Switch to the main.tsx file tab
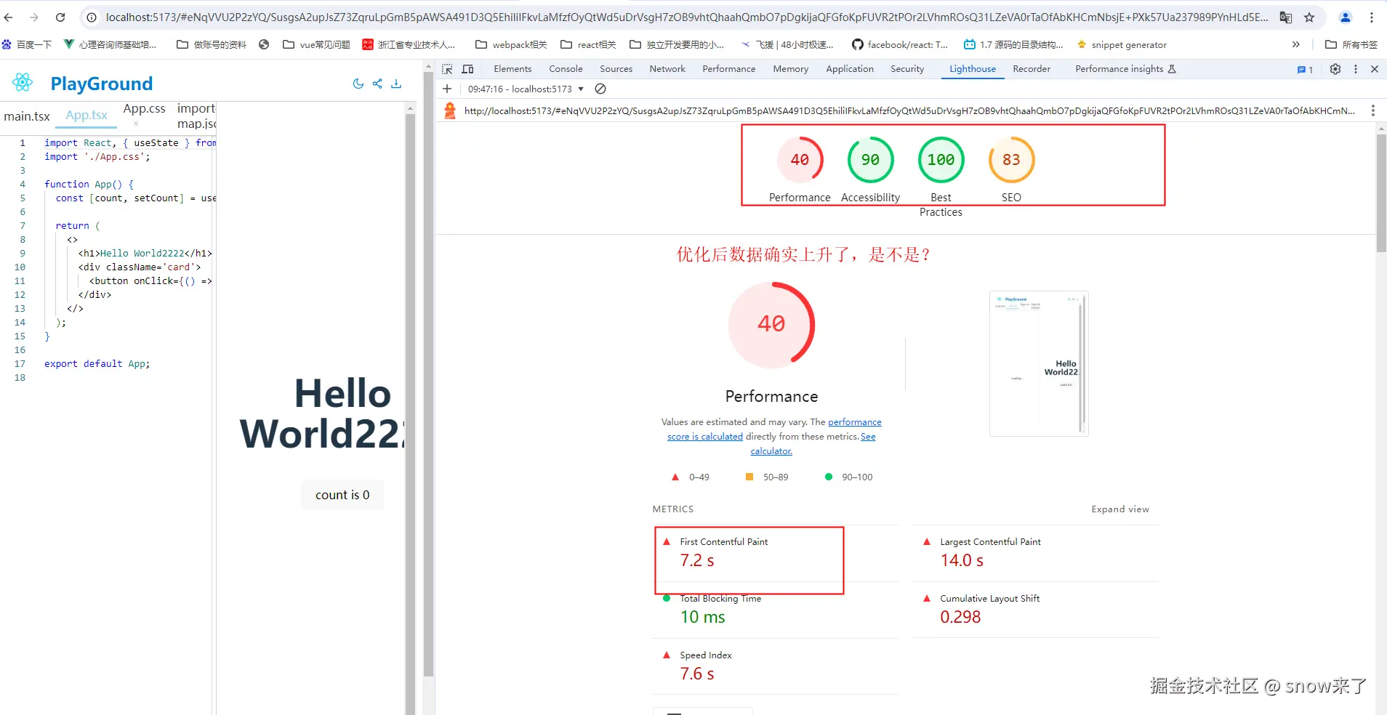This screenshot has height=715, width=1387. [27, 116]
